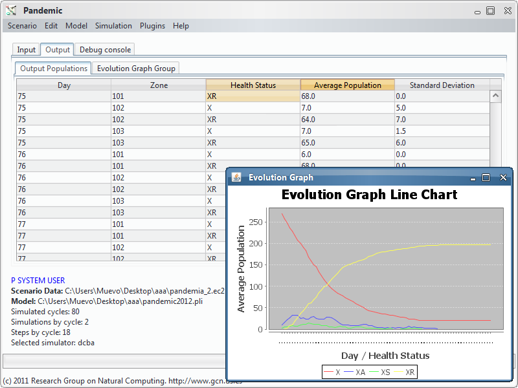Click the Selected simulator: dcba text
This screenshot has height=388, width=518.
pos(52,343)
